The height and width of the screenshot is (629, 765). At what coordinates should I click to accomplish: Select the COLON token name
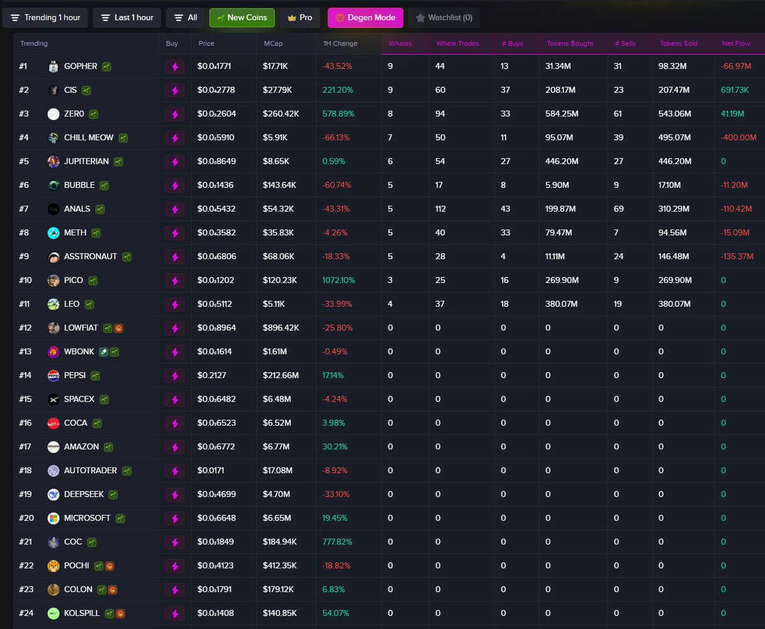[78, 589]
